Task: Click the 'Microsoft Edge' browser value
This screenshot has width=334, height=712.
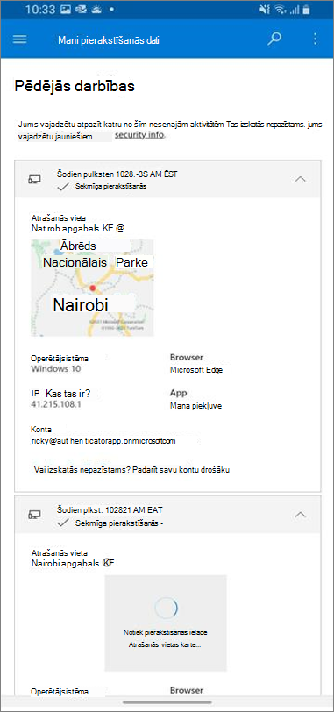Action: point(196,370)
